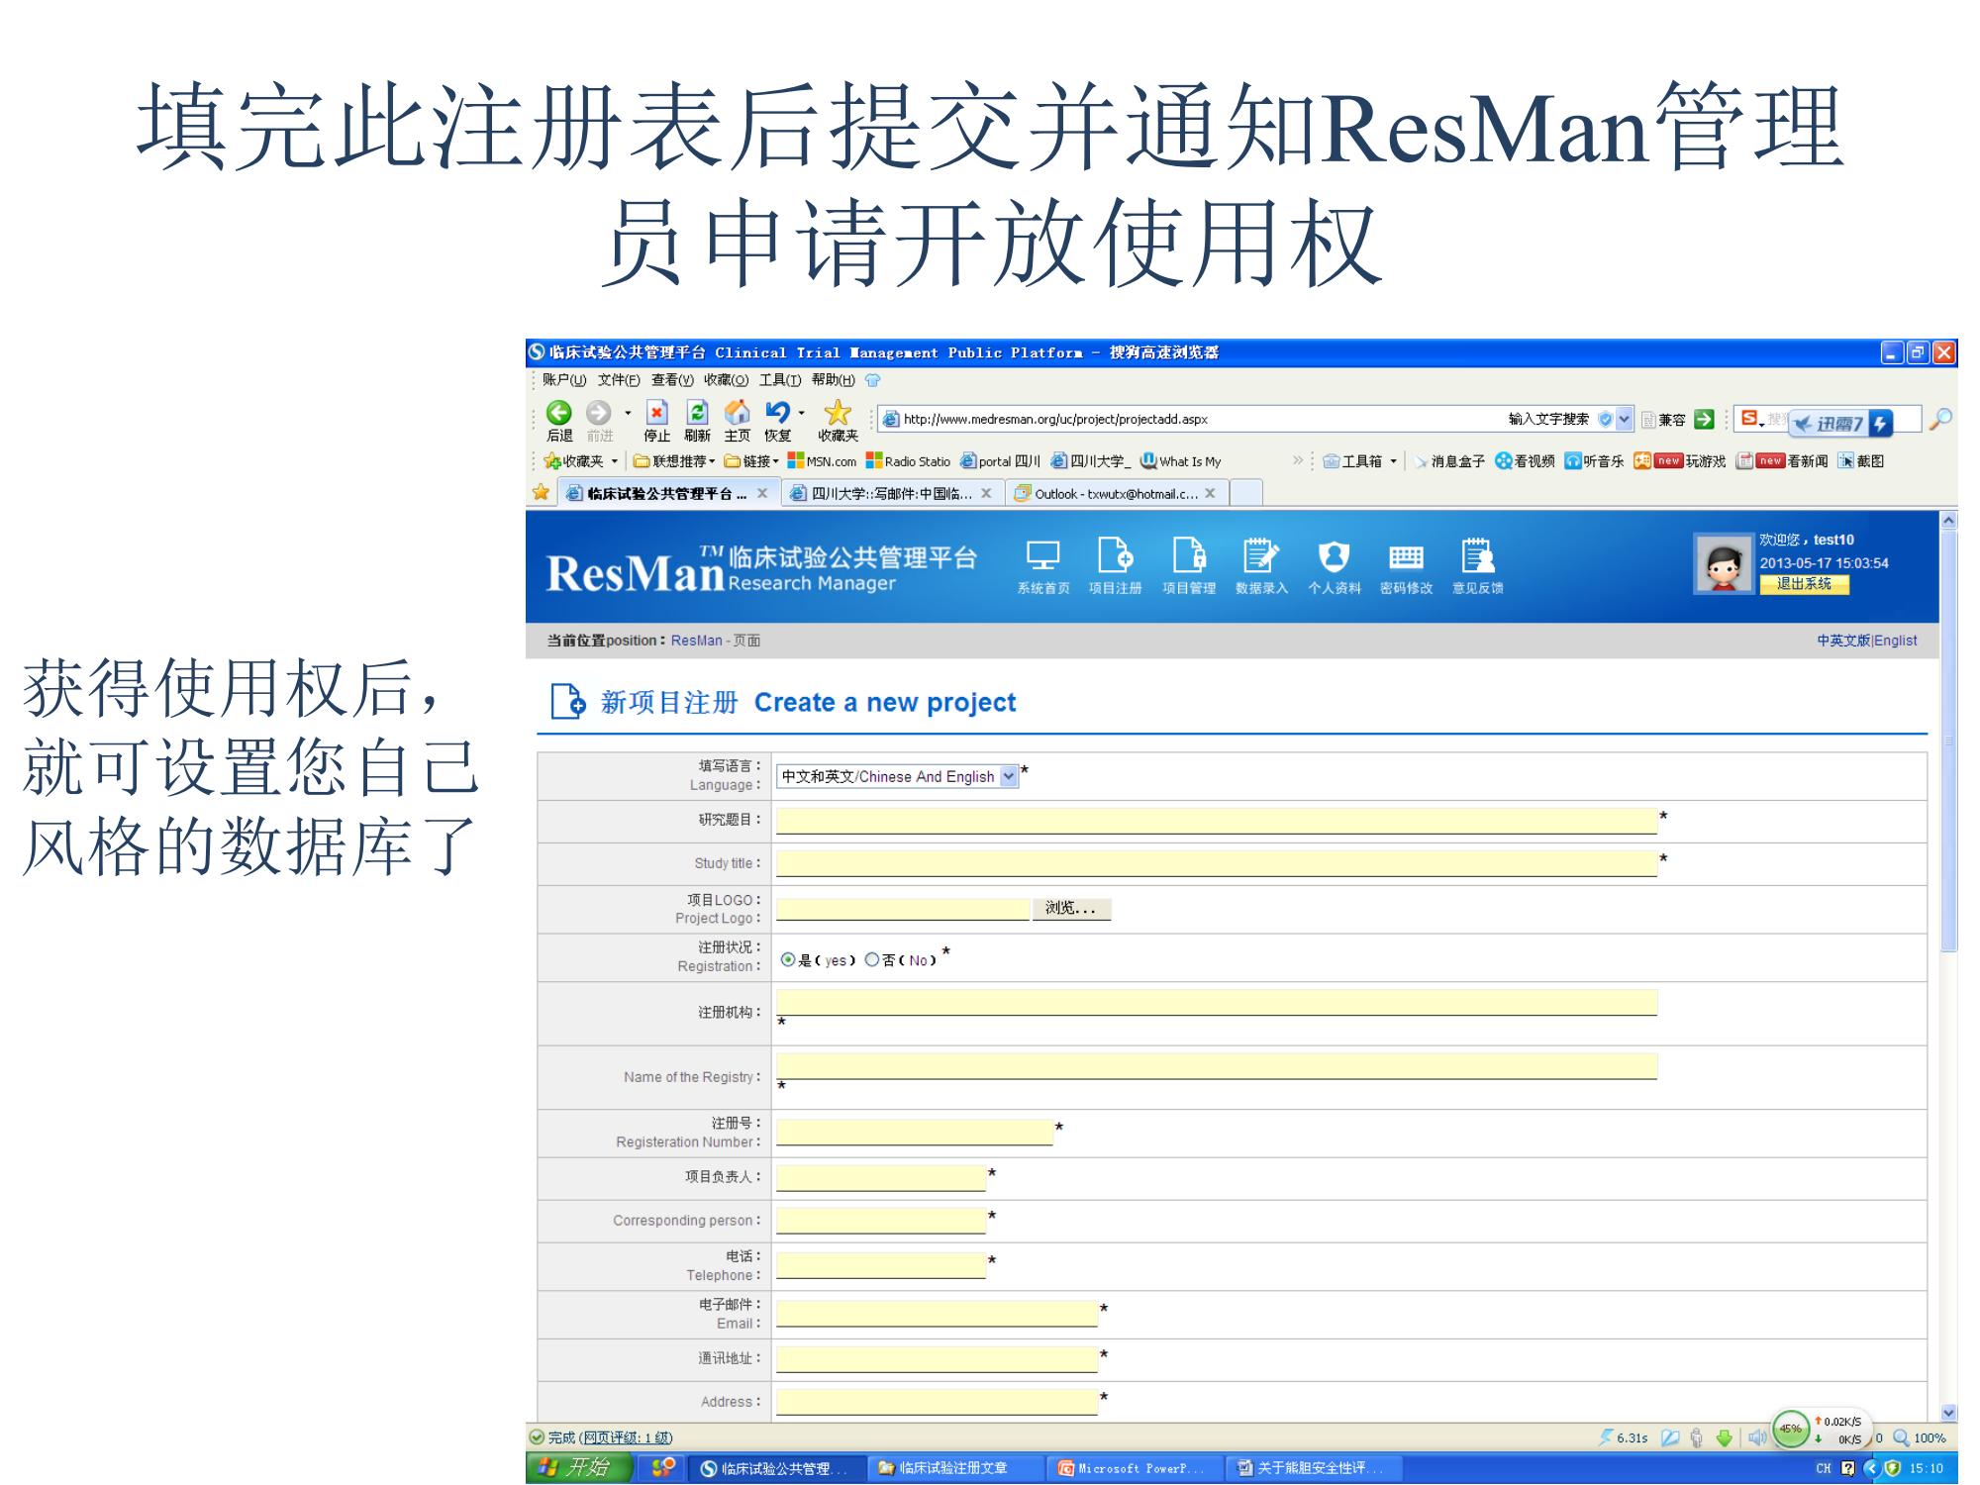
Task: Expand the 链接 folder dropdown
Action: click(776, 461)
